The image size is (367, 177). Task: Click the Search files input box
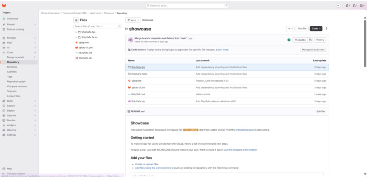coord(97,27)
